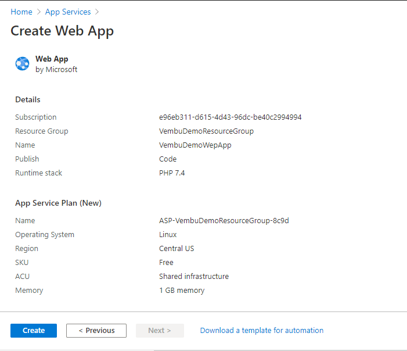Click the Operating System label

pos(45,235)
